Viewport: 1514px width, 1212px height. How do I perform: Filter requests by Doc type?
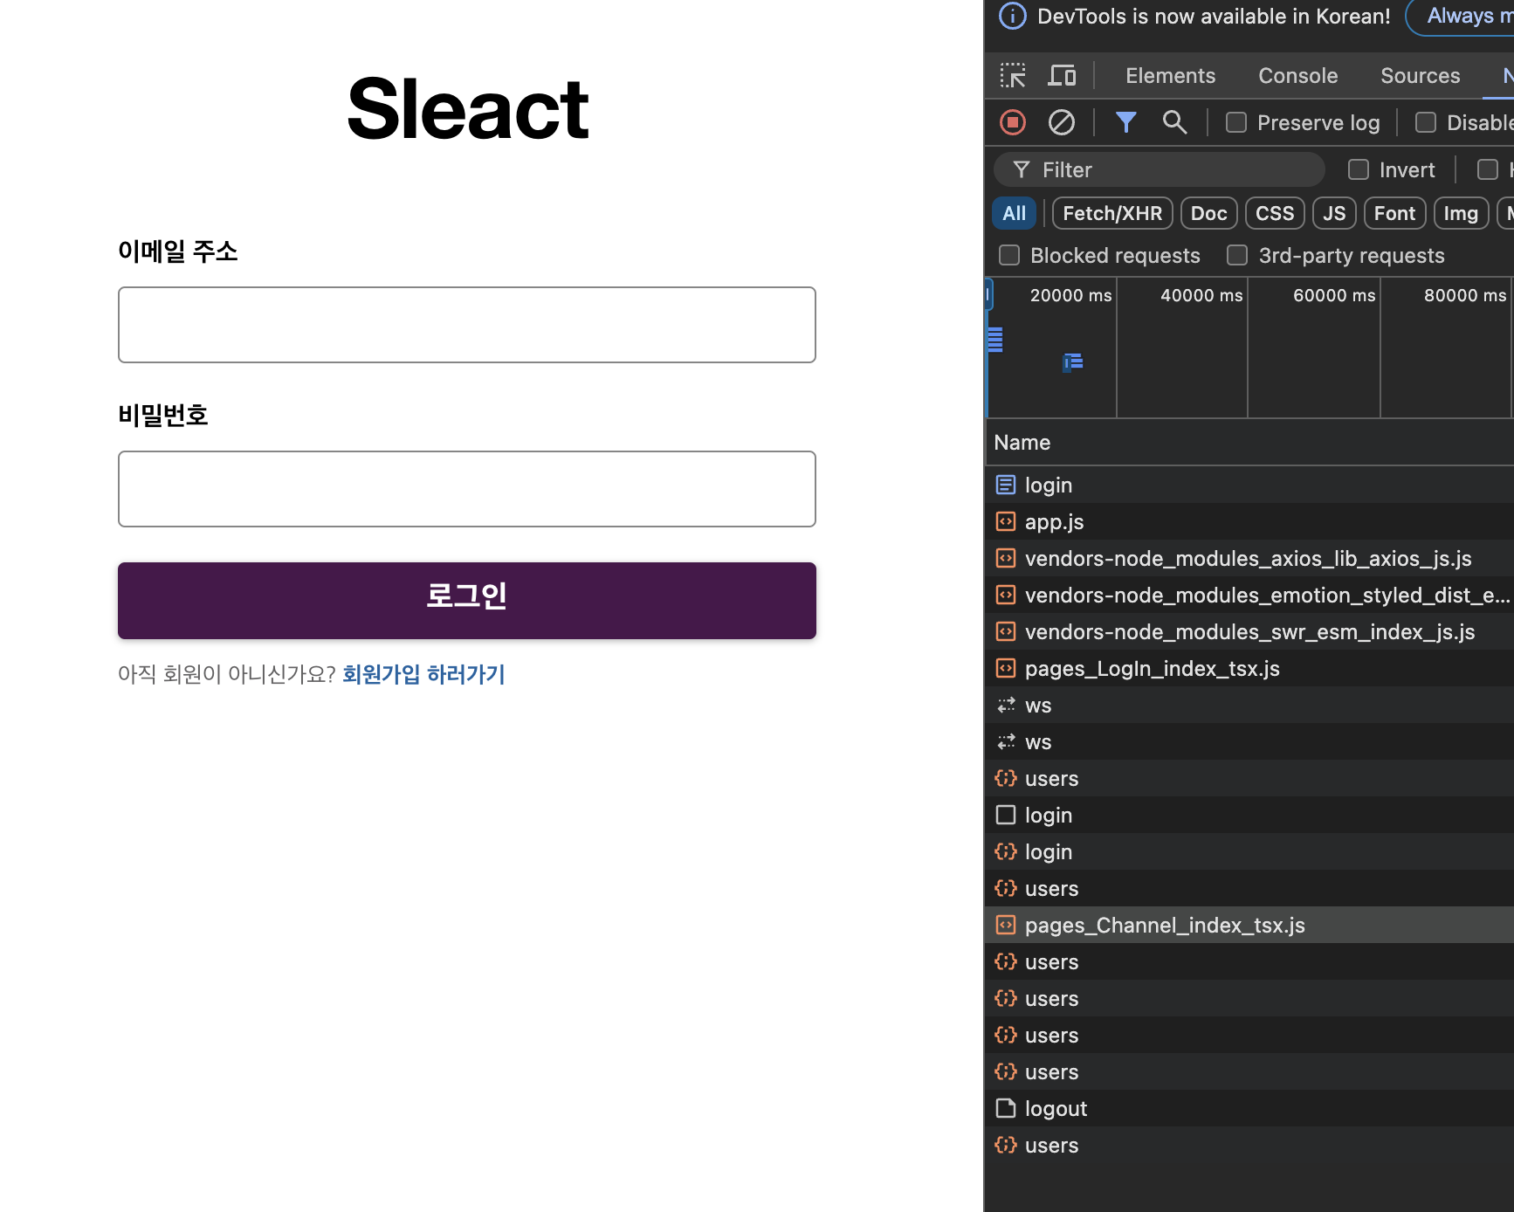1209,213
